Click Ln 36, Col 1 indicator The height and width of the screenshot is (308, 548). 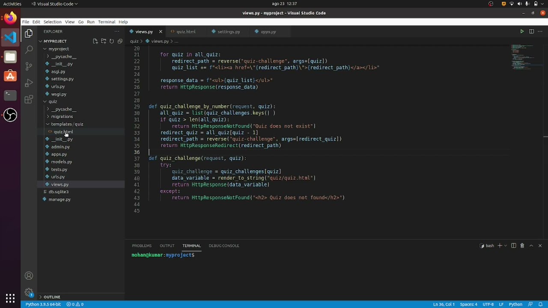coord(444,304)
